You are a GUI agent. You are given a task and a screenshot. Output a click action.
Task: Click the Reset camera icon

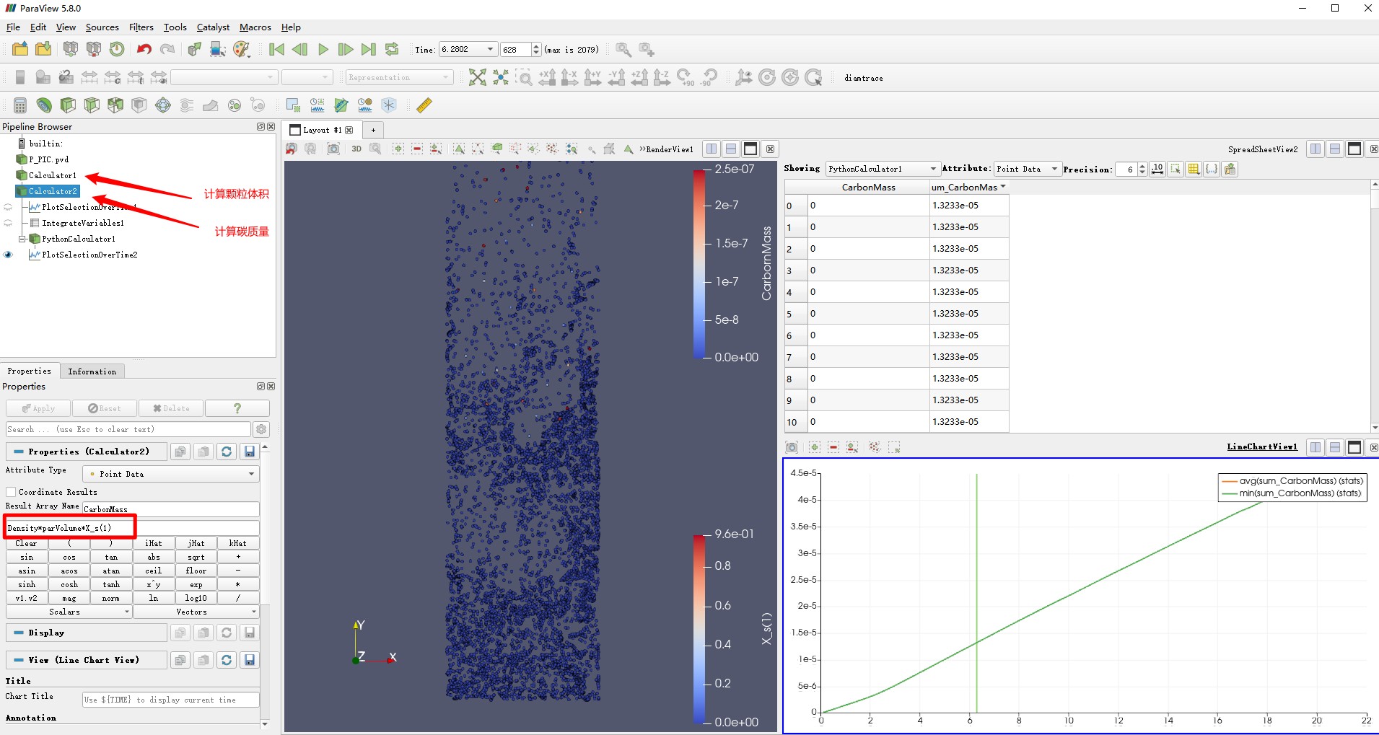click(x=477, y=77)
